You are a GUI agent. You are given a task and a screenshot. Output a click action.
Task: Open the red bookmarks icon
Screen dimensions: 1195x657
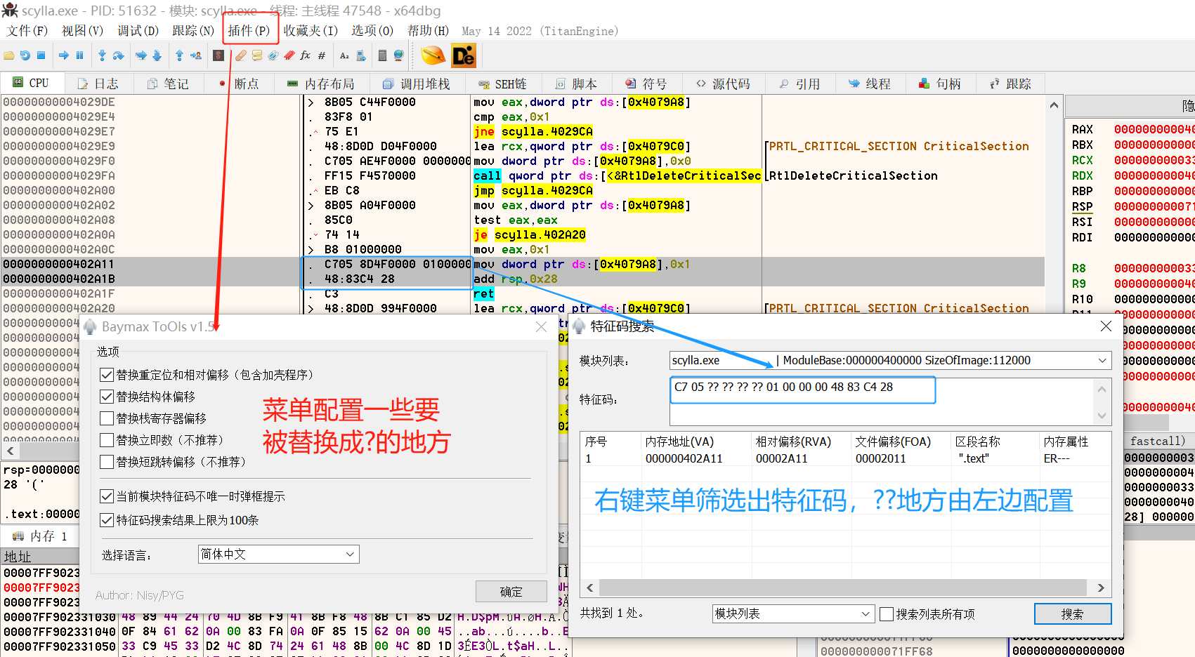pyautogui.click(x=289, y=55)
